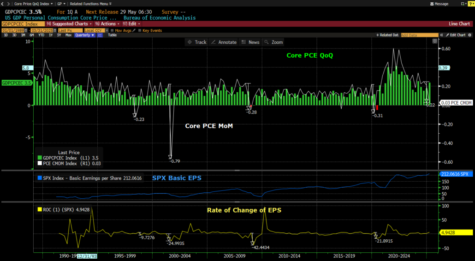The height and width of the screenshot is (261, 475).
Task: Select the 1M range
Action: [23, 35]
